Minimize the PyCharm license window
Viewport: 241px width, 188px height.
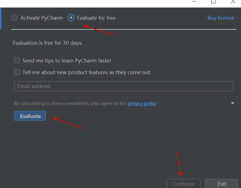coord(194,2)
